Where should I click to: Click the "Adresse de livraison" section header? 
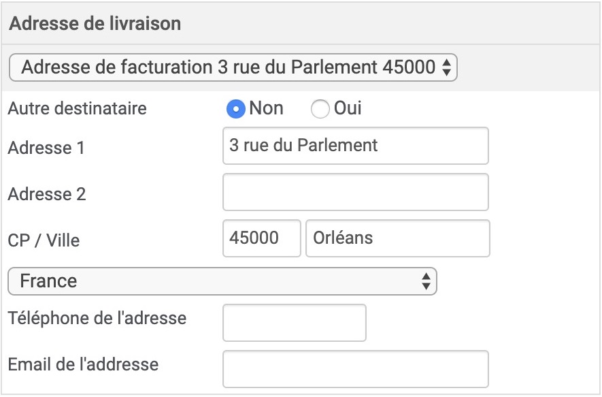[95, 23]
